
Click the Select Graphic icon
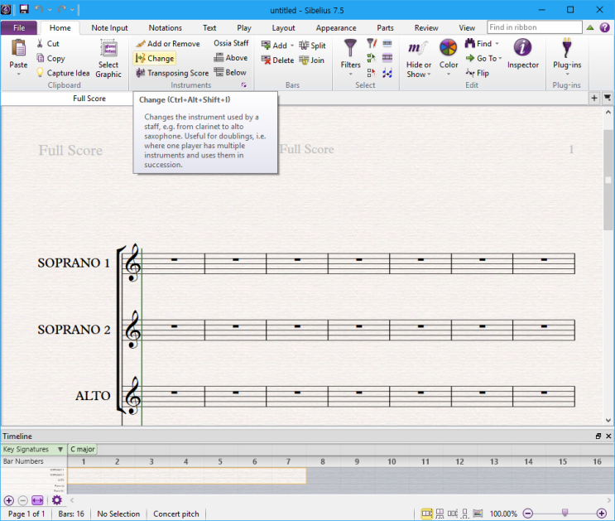108,49
